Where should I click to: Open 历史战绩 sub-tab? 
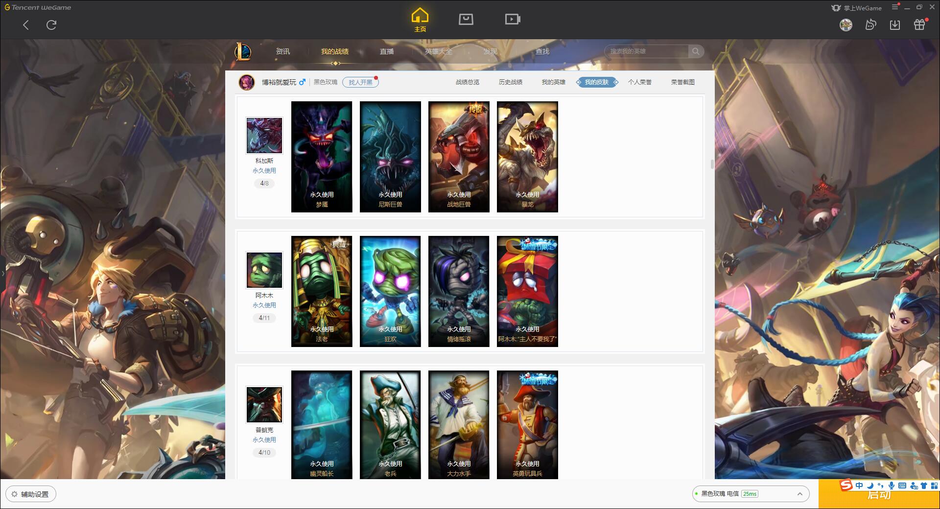511,82
